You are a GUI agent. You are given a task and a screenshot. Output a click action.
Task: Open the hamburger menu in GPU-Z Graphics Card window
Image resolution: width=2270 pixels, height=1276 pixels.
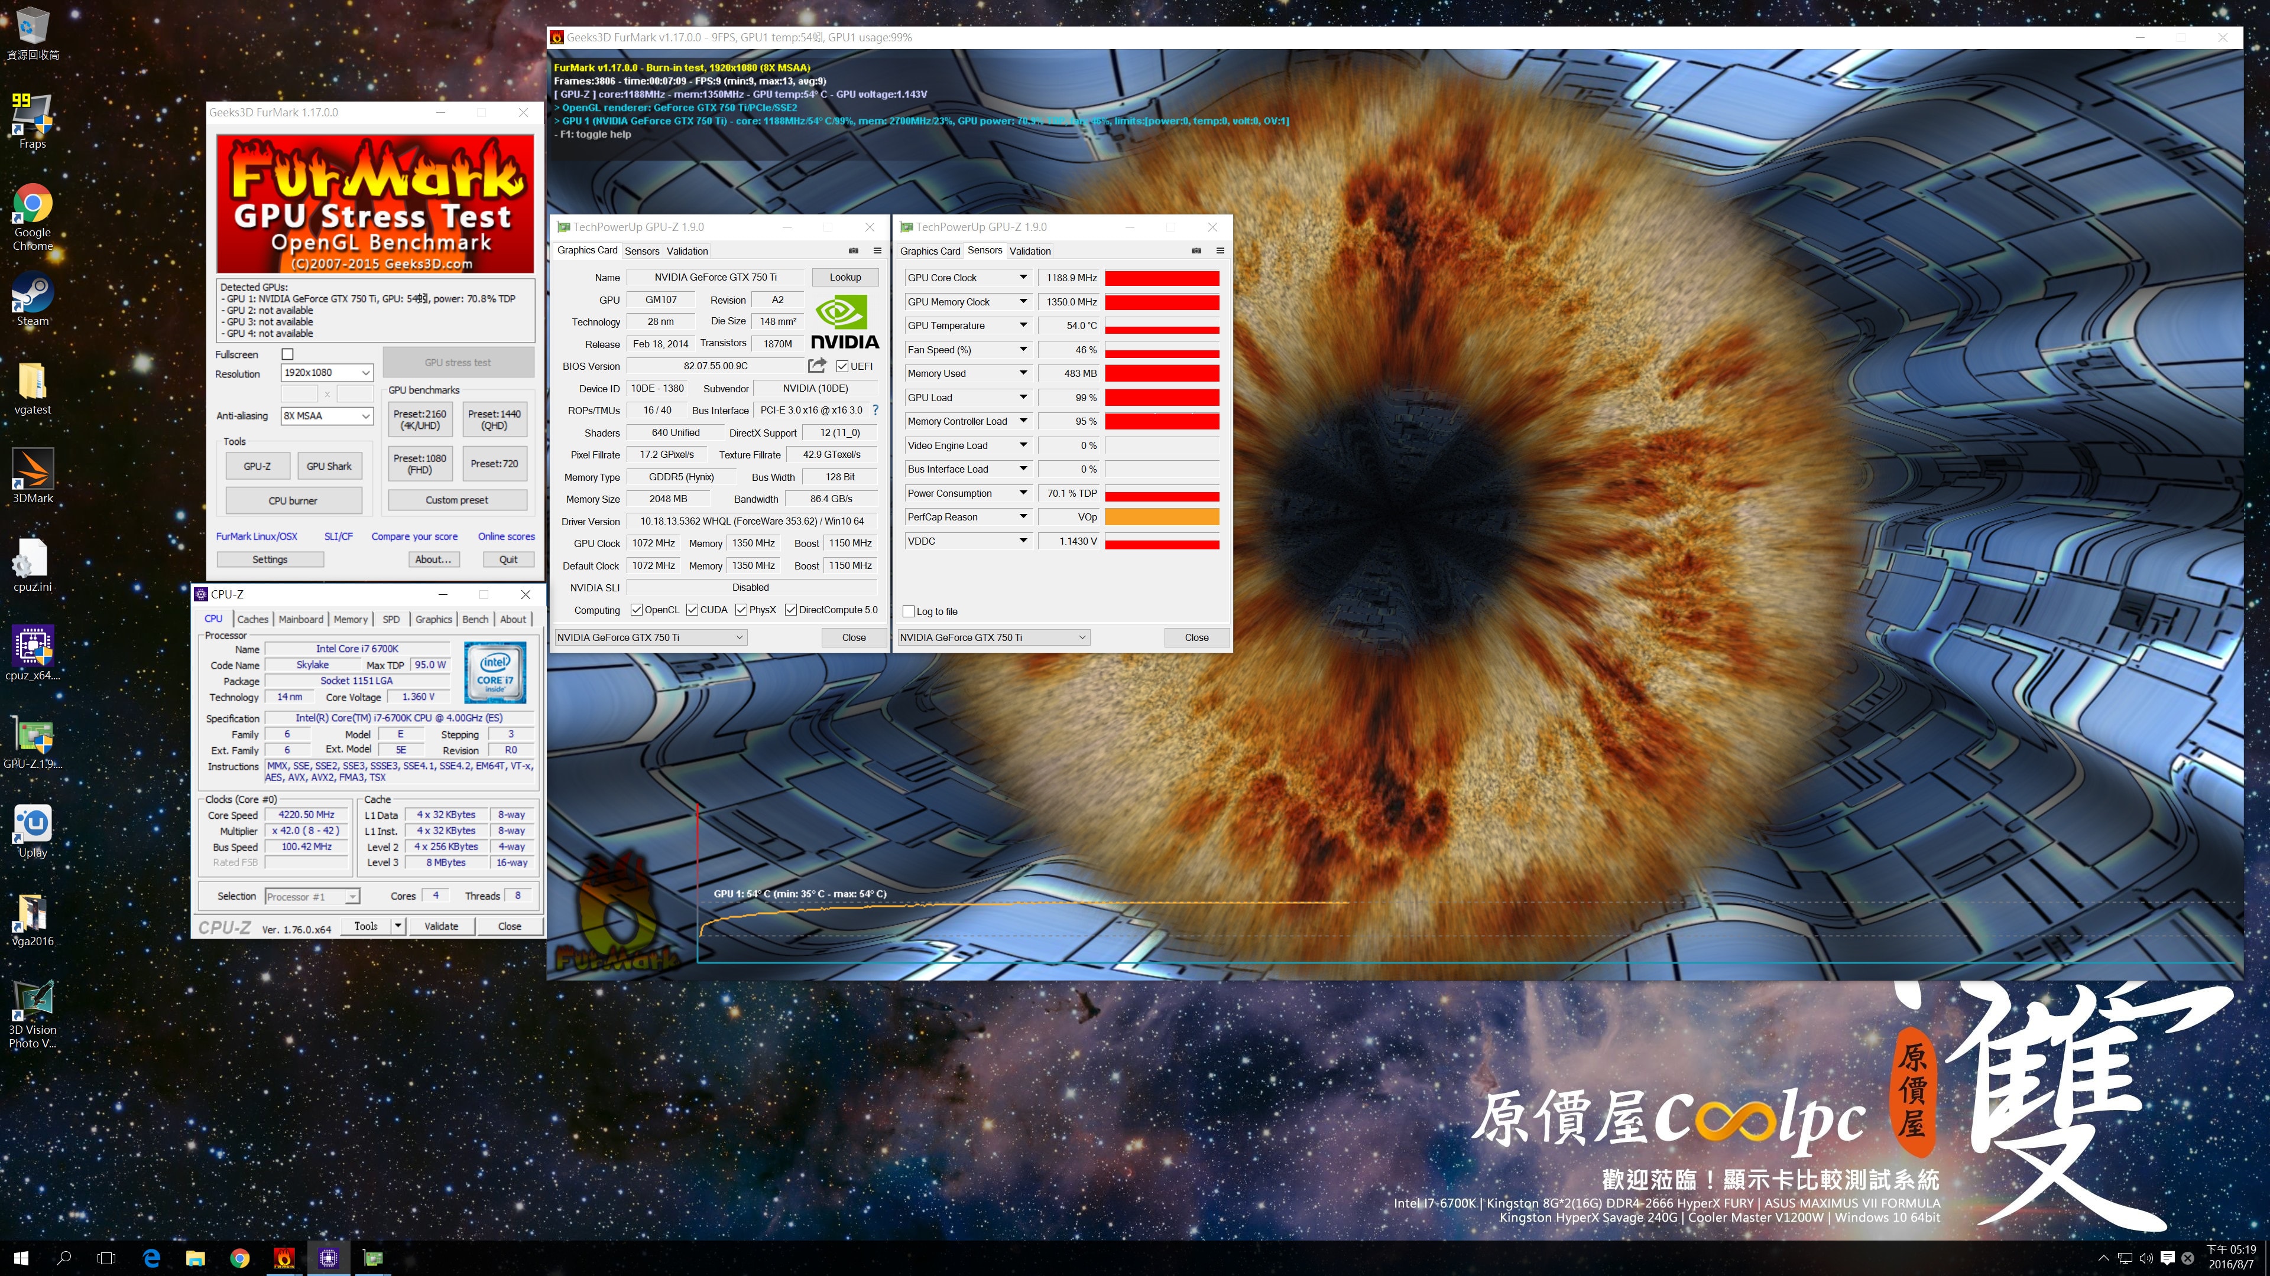(x=877, y=250)
